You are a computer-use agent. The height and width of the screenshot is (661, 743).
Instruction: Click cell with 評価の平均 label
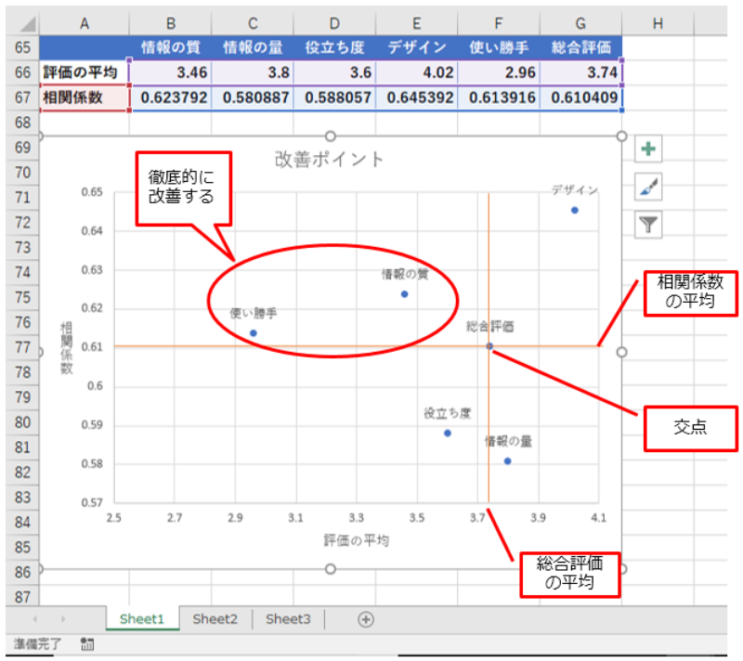(x=85, y=71)
